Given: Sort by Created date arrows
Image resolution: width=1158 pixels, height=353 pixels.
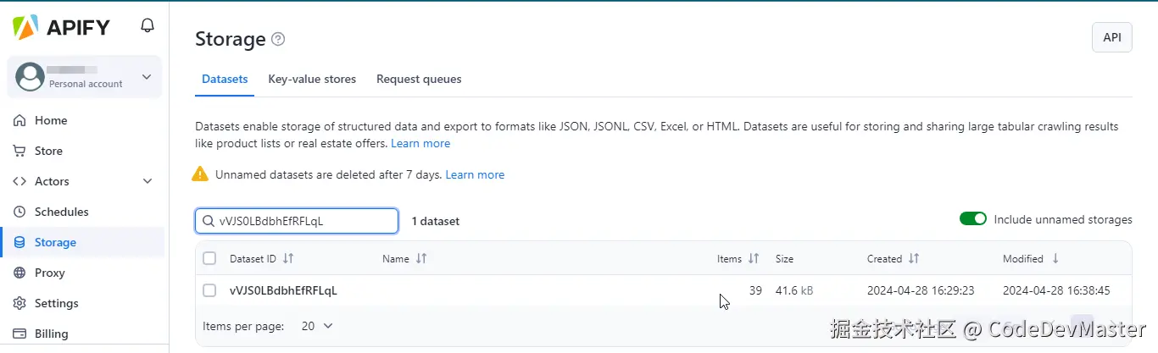Looking at the screenshot, I should (x=914, y=258).
